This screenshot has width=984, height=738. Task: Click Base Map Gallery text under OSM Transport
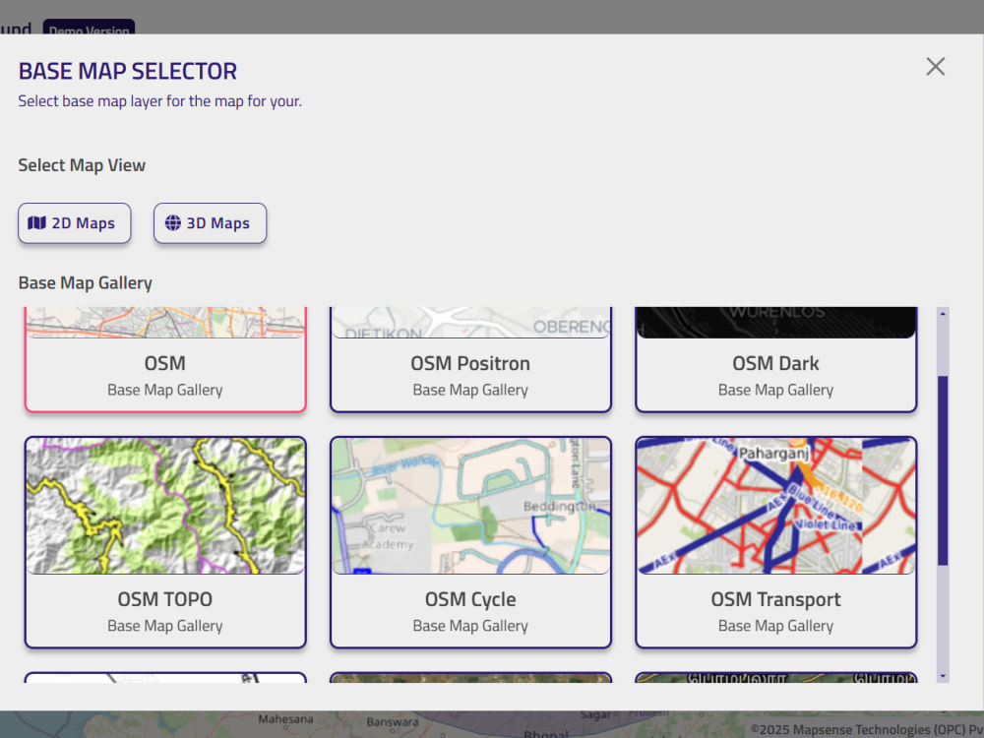click(x=775, y=626)
